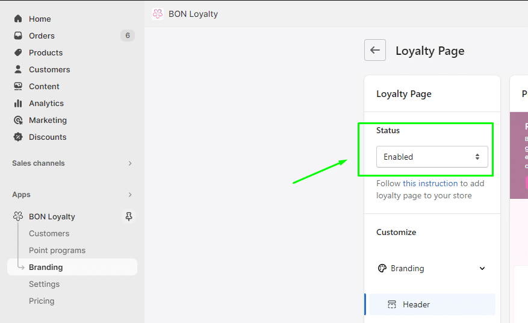Open Orders via its inbox icon
Image resolution: width=528 pixels, height=323 pixels.
point(18,36)
